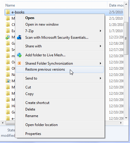Viewport: 130px width, 143px height.
Task: Choose Delete from the context menu
Action: (60, 109)
